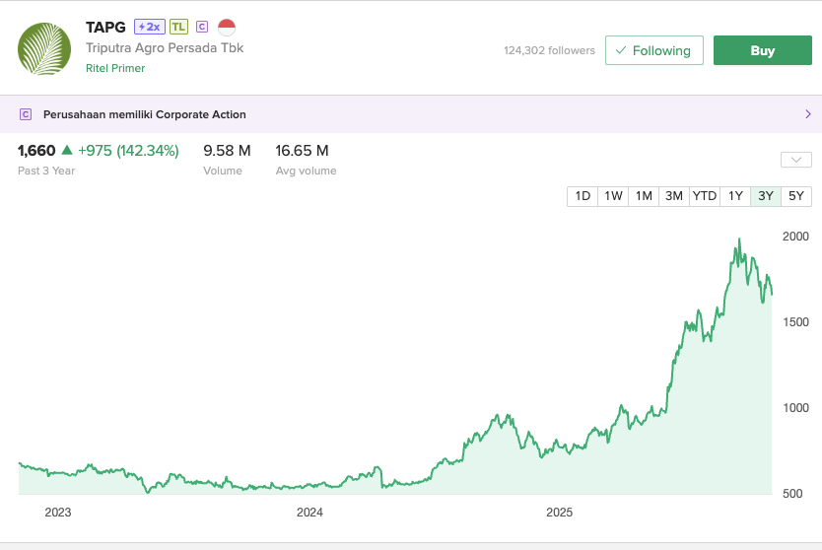The image size is (822, 550).
Task: Select the 5Y chart range
Action: click(795, 196)
